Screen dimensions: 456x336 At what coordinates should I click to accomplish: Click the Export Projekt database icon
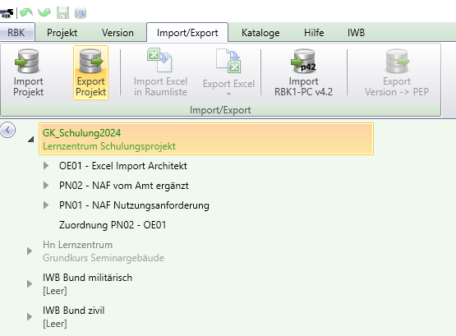click(x=91, y=62)
